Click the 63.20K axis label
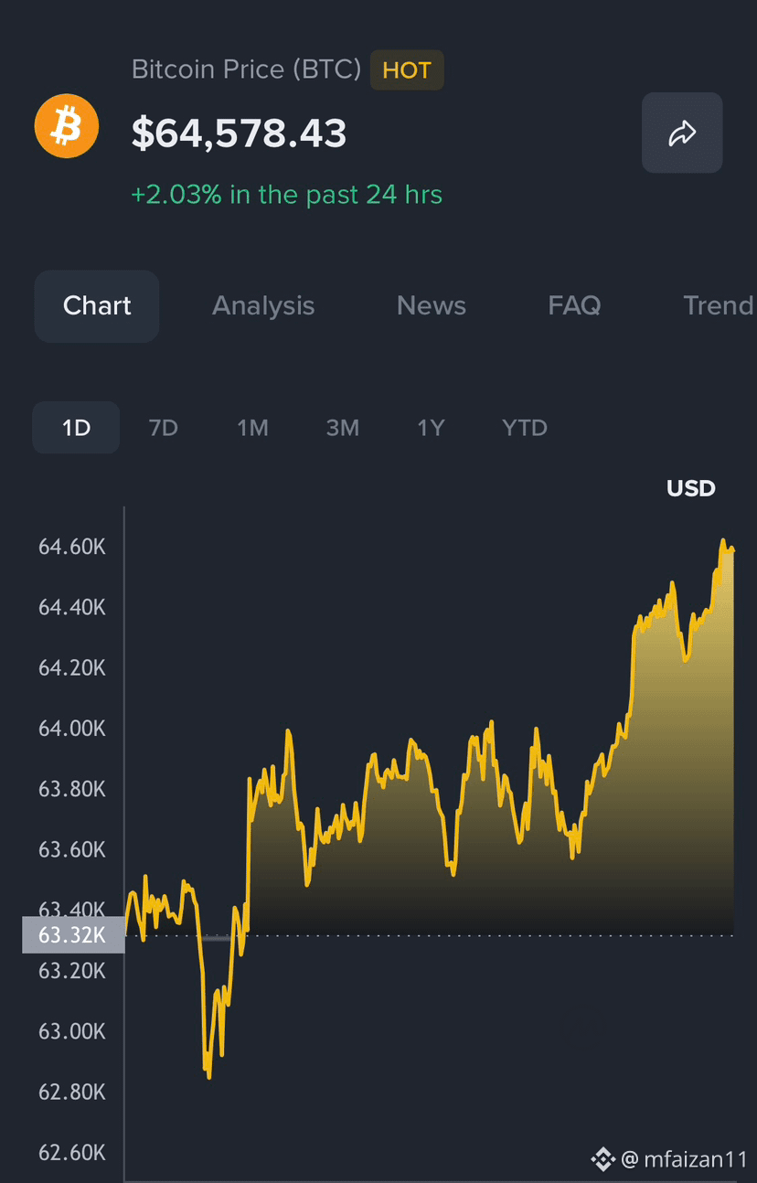The height and width of the screenshot is (1183, 757). (72, 971)
